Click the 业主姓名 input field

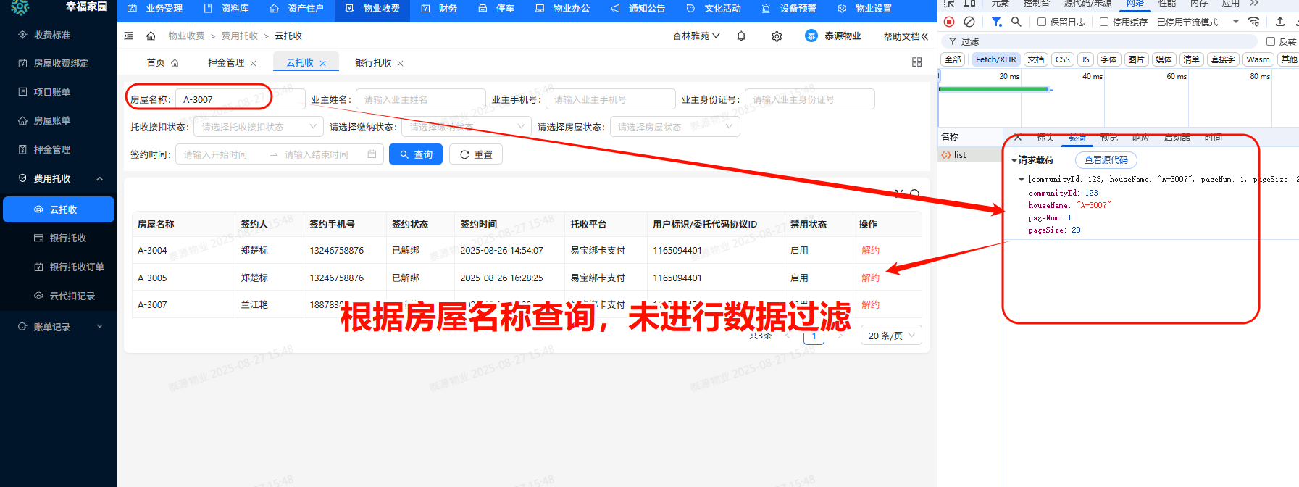click(x=420, y=99)
